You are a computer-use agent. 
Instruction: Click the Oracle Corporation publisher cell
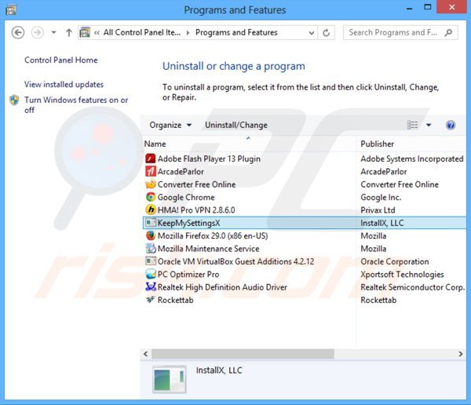coord(395,261)
